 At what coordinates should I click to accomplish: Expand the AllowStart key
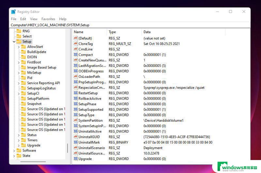(x=19, y=47)
